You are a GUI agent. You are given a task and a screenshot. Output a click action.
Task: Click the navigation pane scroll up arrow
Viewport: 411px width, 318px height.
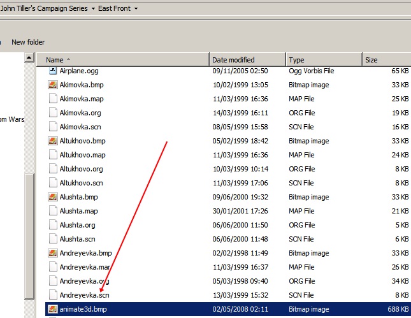click(x=29, y=57)
